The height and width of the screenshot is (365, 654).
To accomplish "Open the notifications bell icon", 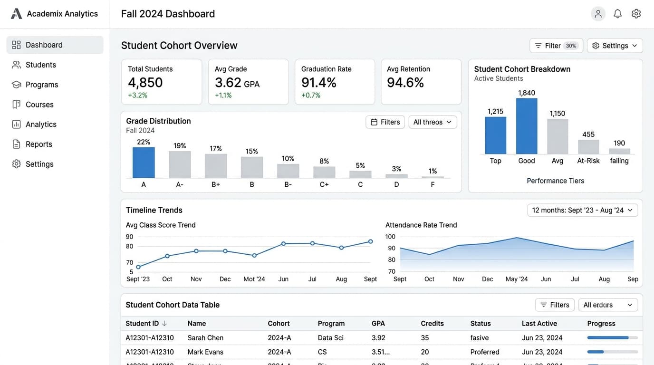I will (x=617, y=14).
